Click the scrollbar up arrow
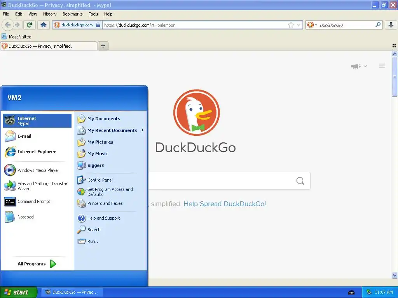This screenshot has height=298, width=398. click(395, 54)
